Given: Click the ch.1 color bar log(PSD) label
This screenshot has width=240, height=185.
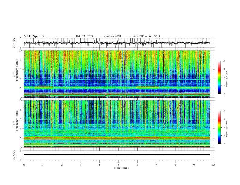Looking at the screenshot, I should [x=227, y=79].
